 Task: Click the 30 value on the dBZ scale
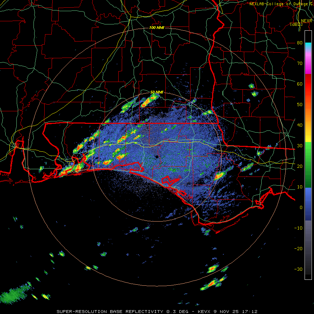click(x=300, y=145)
